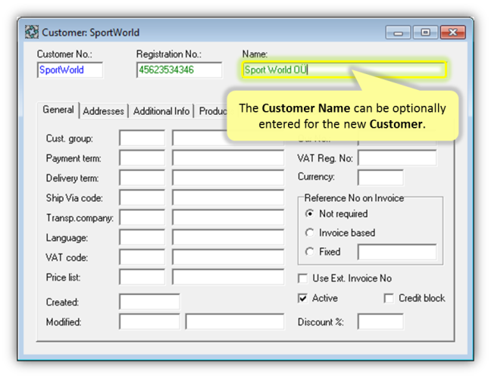Switch to the General tab
Image resolution: width=491 pixels, height=378 pixels.
(58, 110)
